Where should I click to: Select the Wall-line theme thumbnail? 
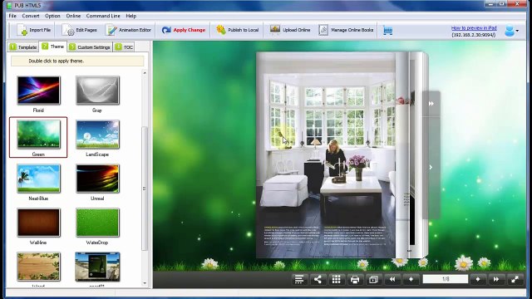[x=38, y=223]
